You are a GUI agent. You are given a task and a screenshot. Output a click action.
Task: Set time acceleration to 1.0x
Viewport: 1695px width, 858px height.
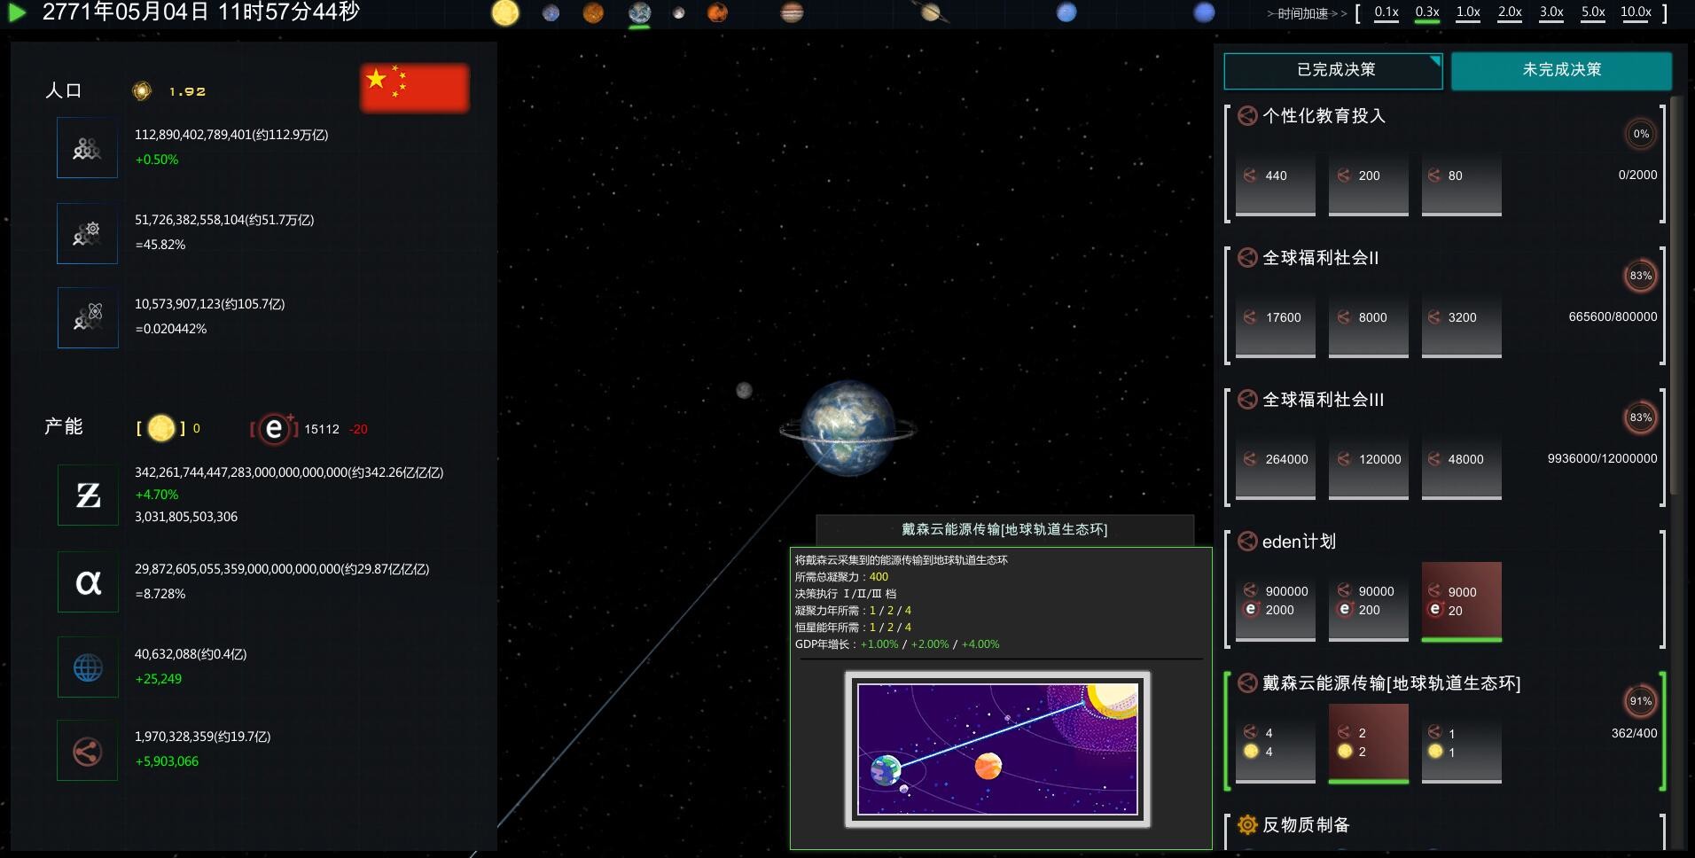tap(1467, 13)
